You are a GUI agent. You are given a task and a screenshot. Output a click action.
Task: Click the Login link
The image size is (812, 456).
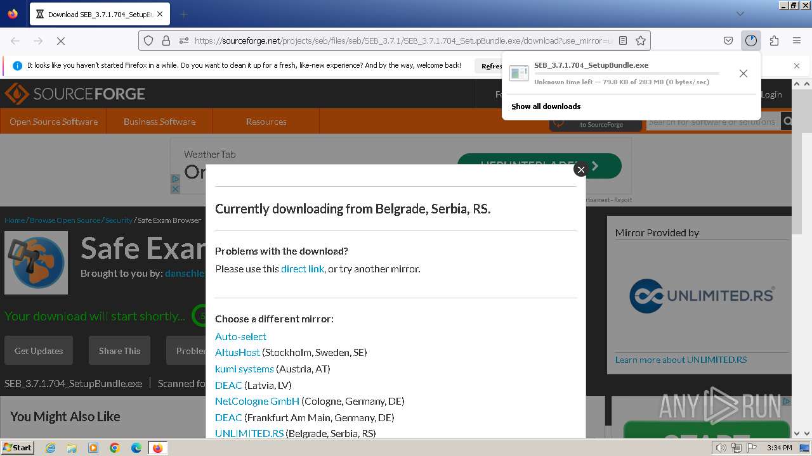click(x=771, y=94)
